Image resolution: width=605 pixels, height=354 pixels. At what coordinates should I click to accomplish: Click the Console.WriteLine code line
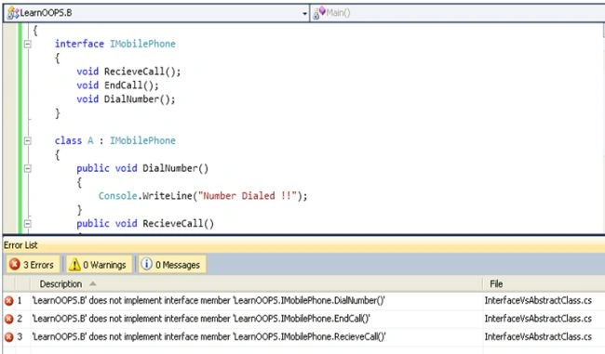coord(203,196)
